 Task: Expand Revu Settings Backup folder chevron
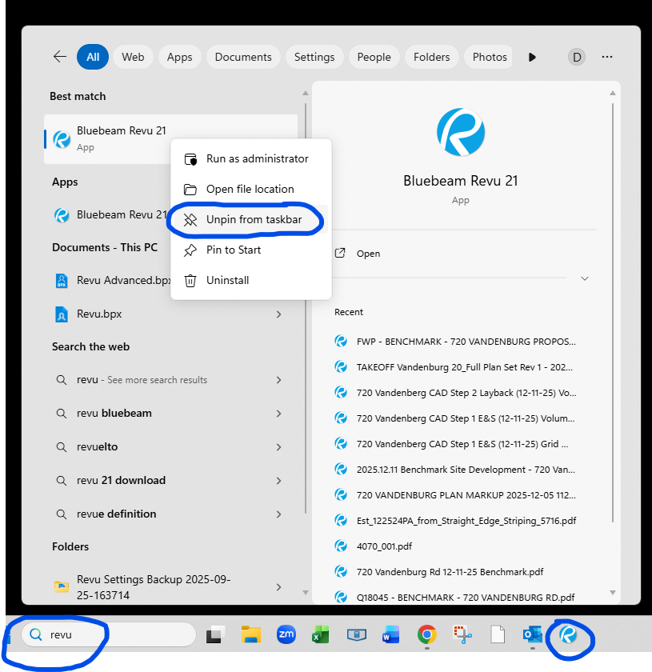pyautogui.click(x=279, y=587)
